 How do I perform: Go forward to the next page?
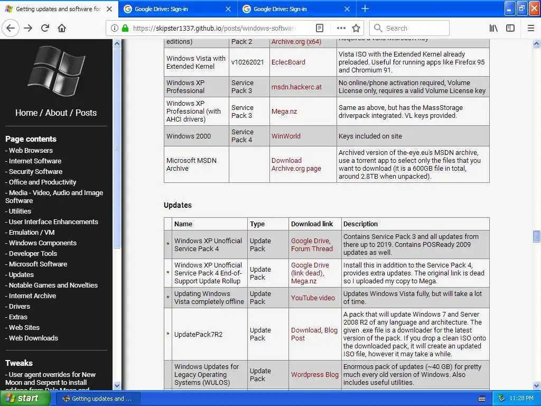pyautogui.click(x=28, y=28)
